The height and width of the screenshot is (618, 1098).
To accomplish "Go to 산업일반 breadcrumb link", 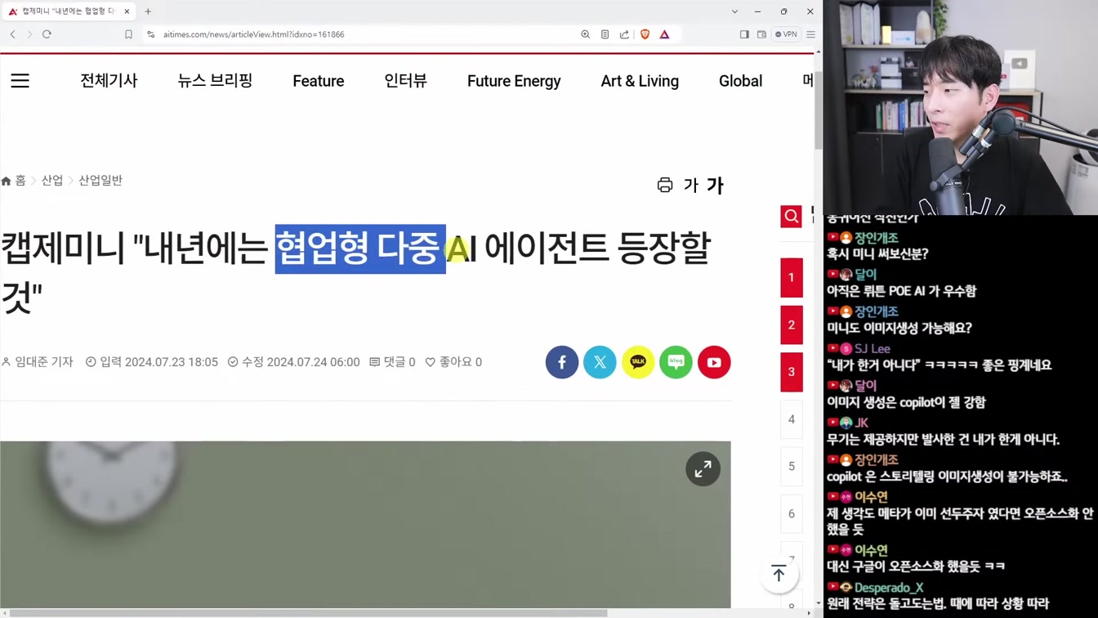I will [100, 181].
